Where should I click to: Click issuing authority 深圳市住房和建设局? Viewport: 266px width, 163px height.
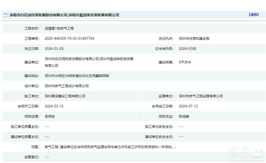pos(194,38)
